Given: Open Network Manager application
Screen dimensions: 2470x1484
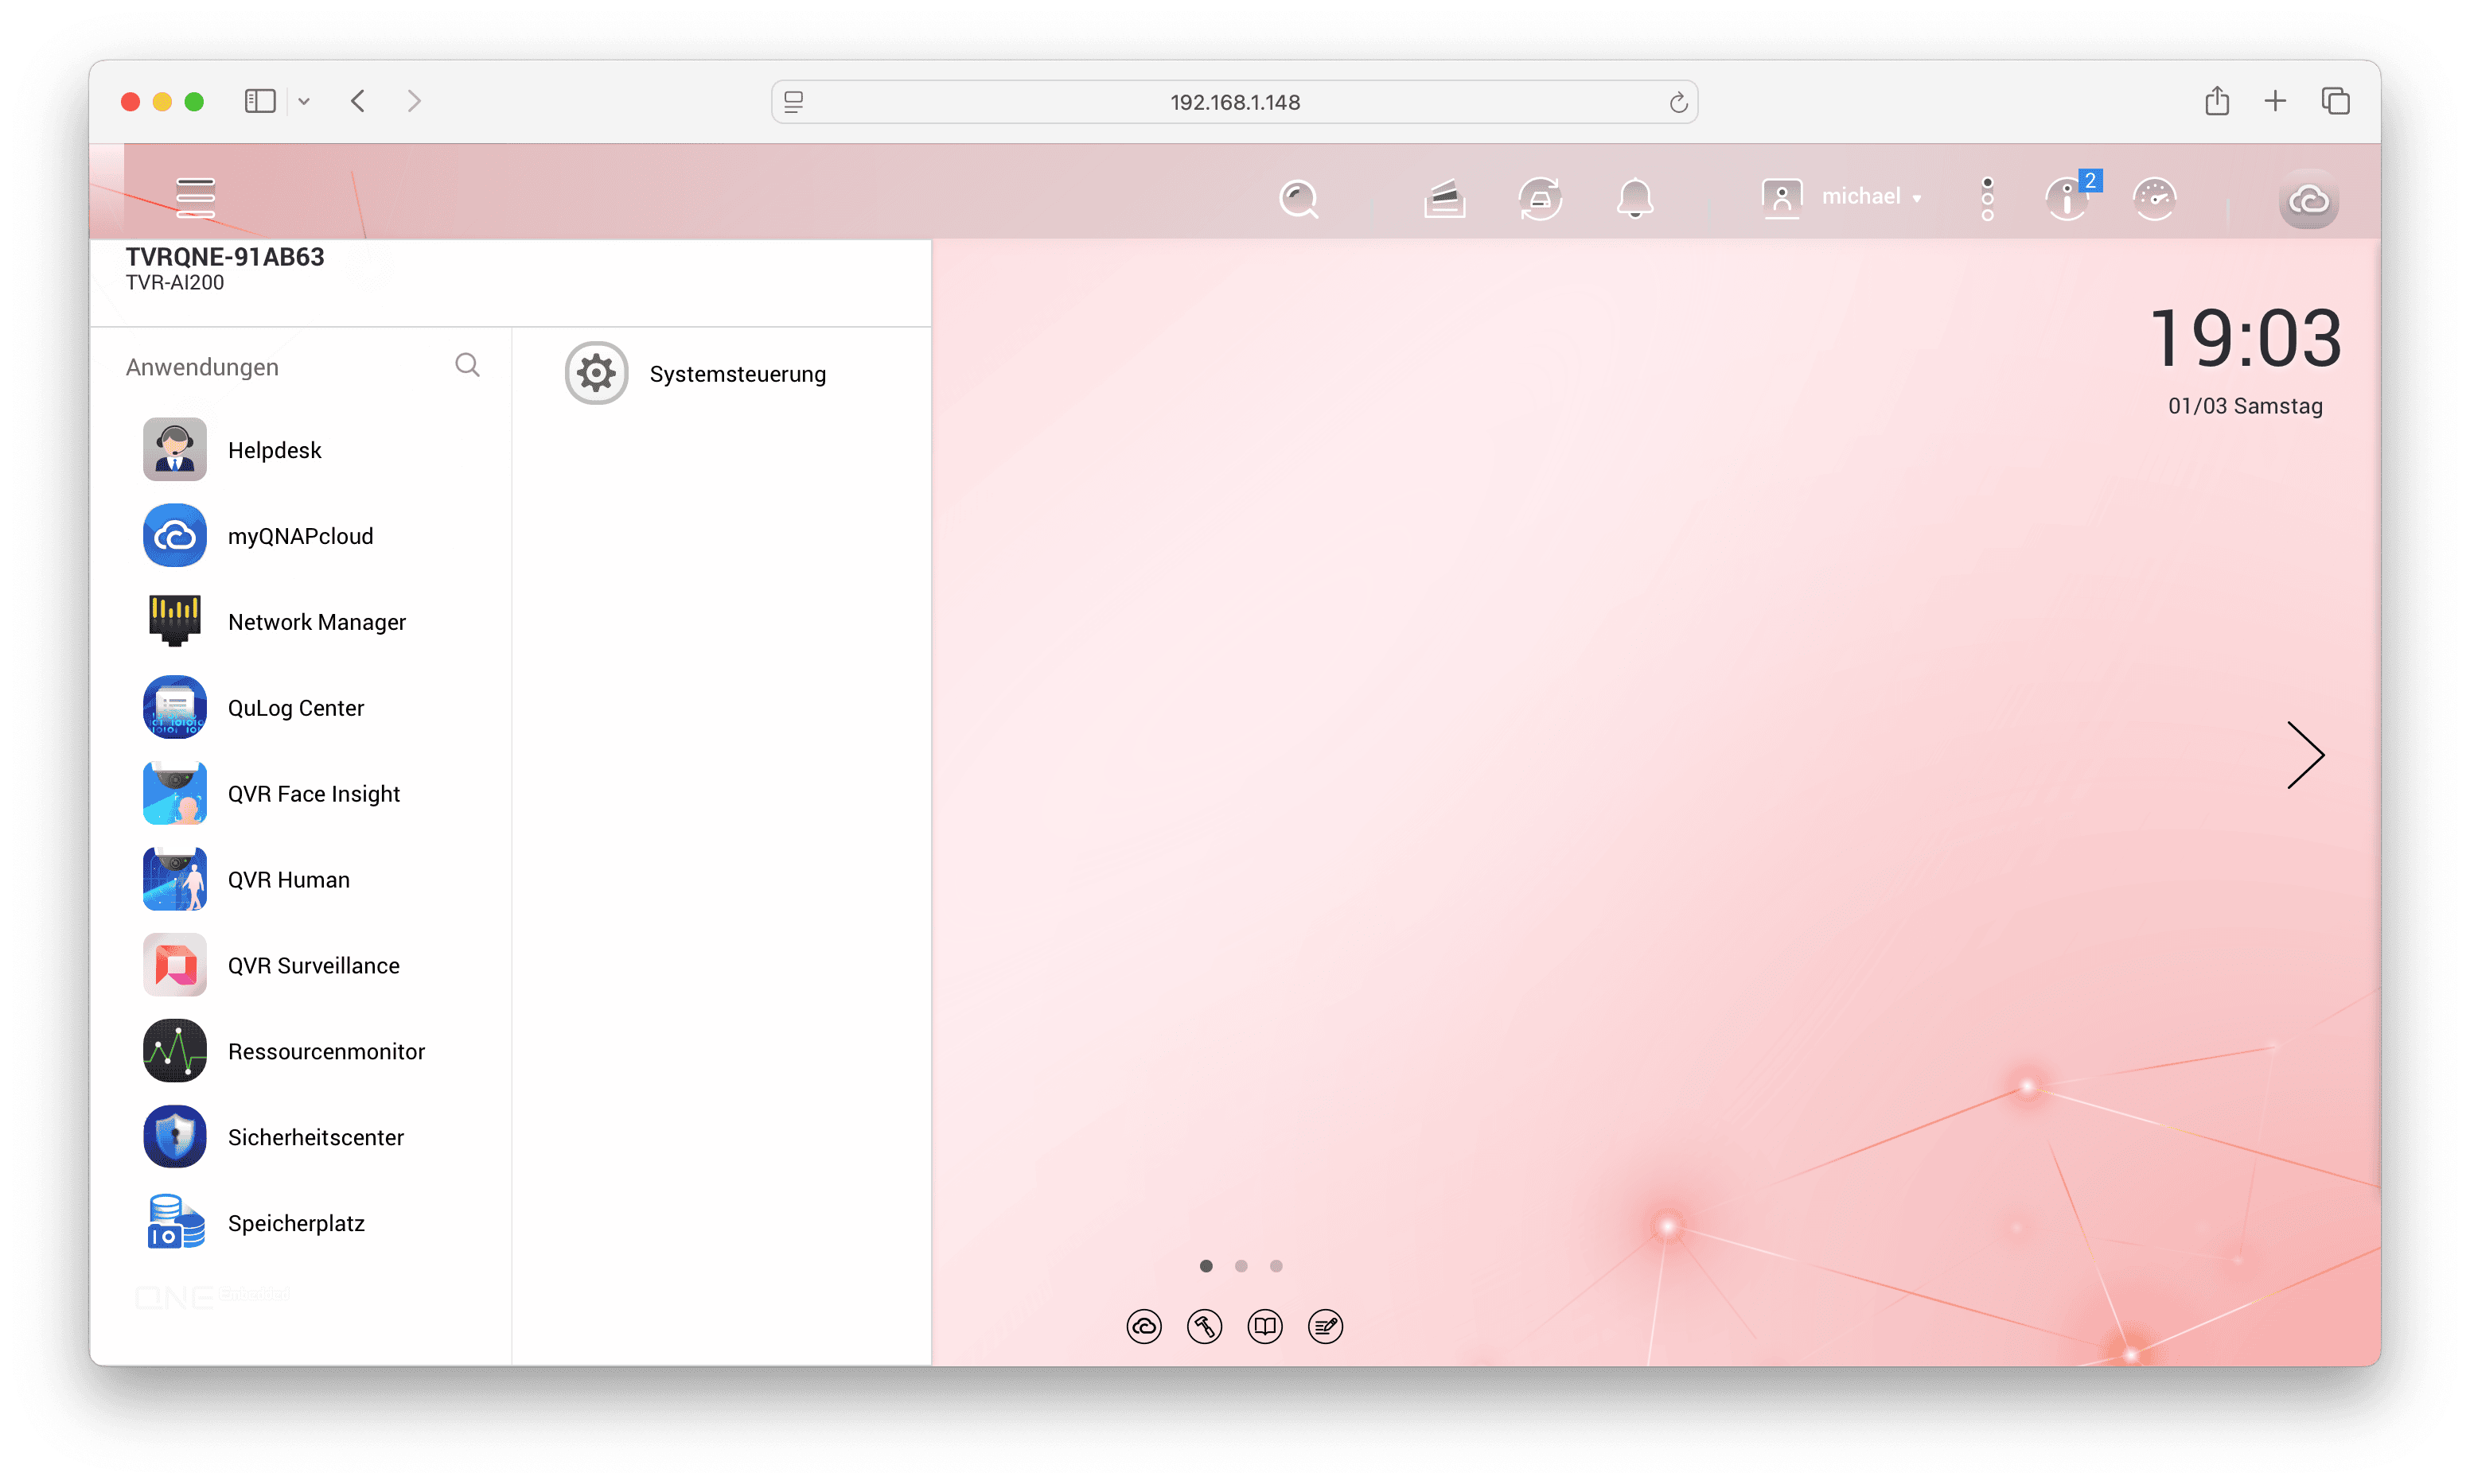Looking at the screenshot, I should 316,622.
